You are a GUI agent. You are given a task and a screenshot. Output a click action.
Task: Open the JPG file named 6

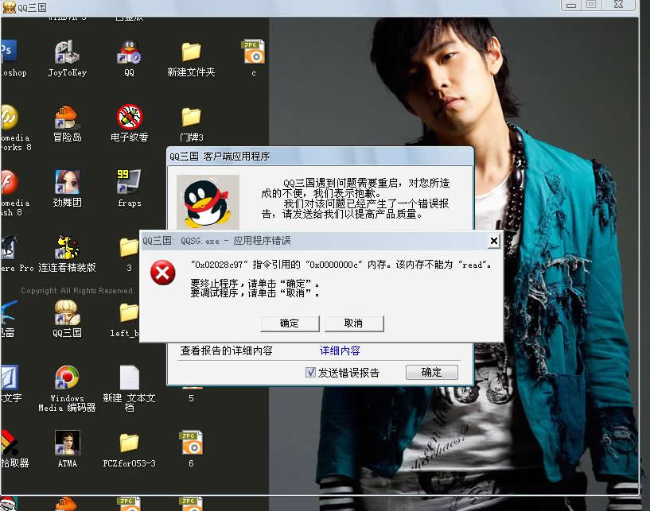coord(191,443)
